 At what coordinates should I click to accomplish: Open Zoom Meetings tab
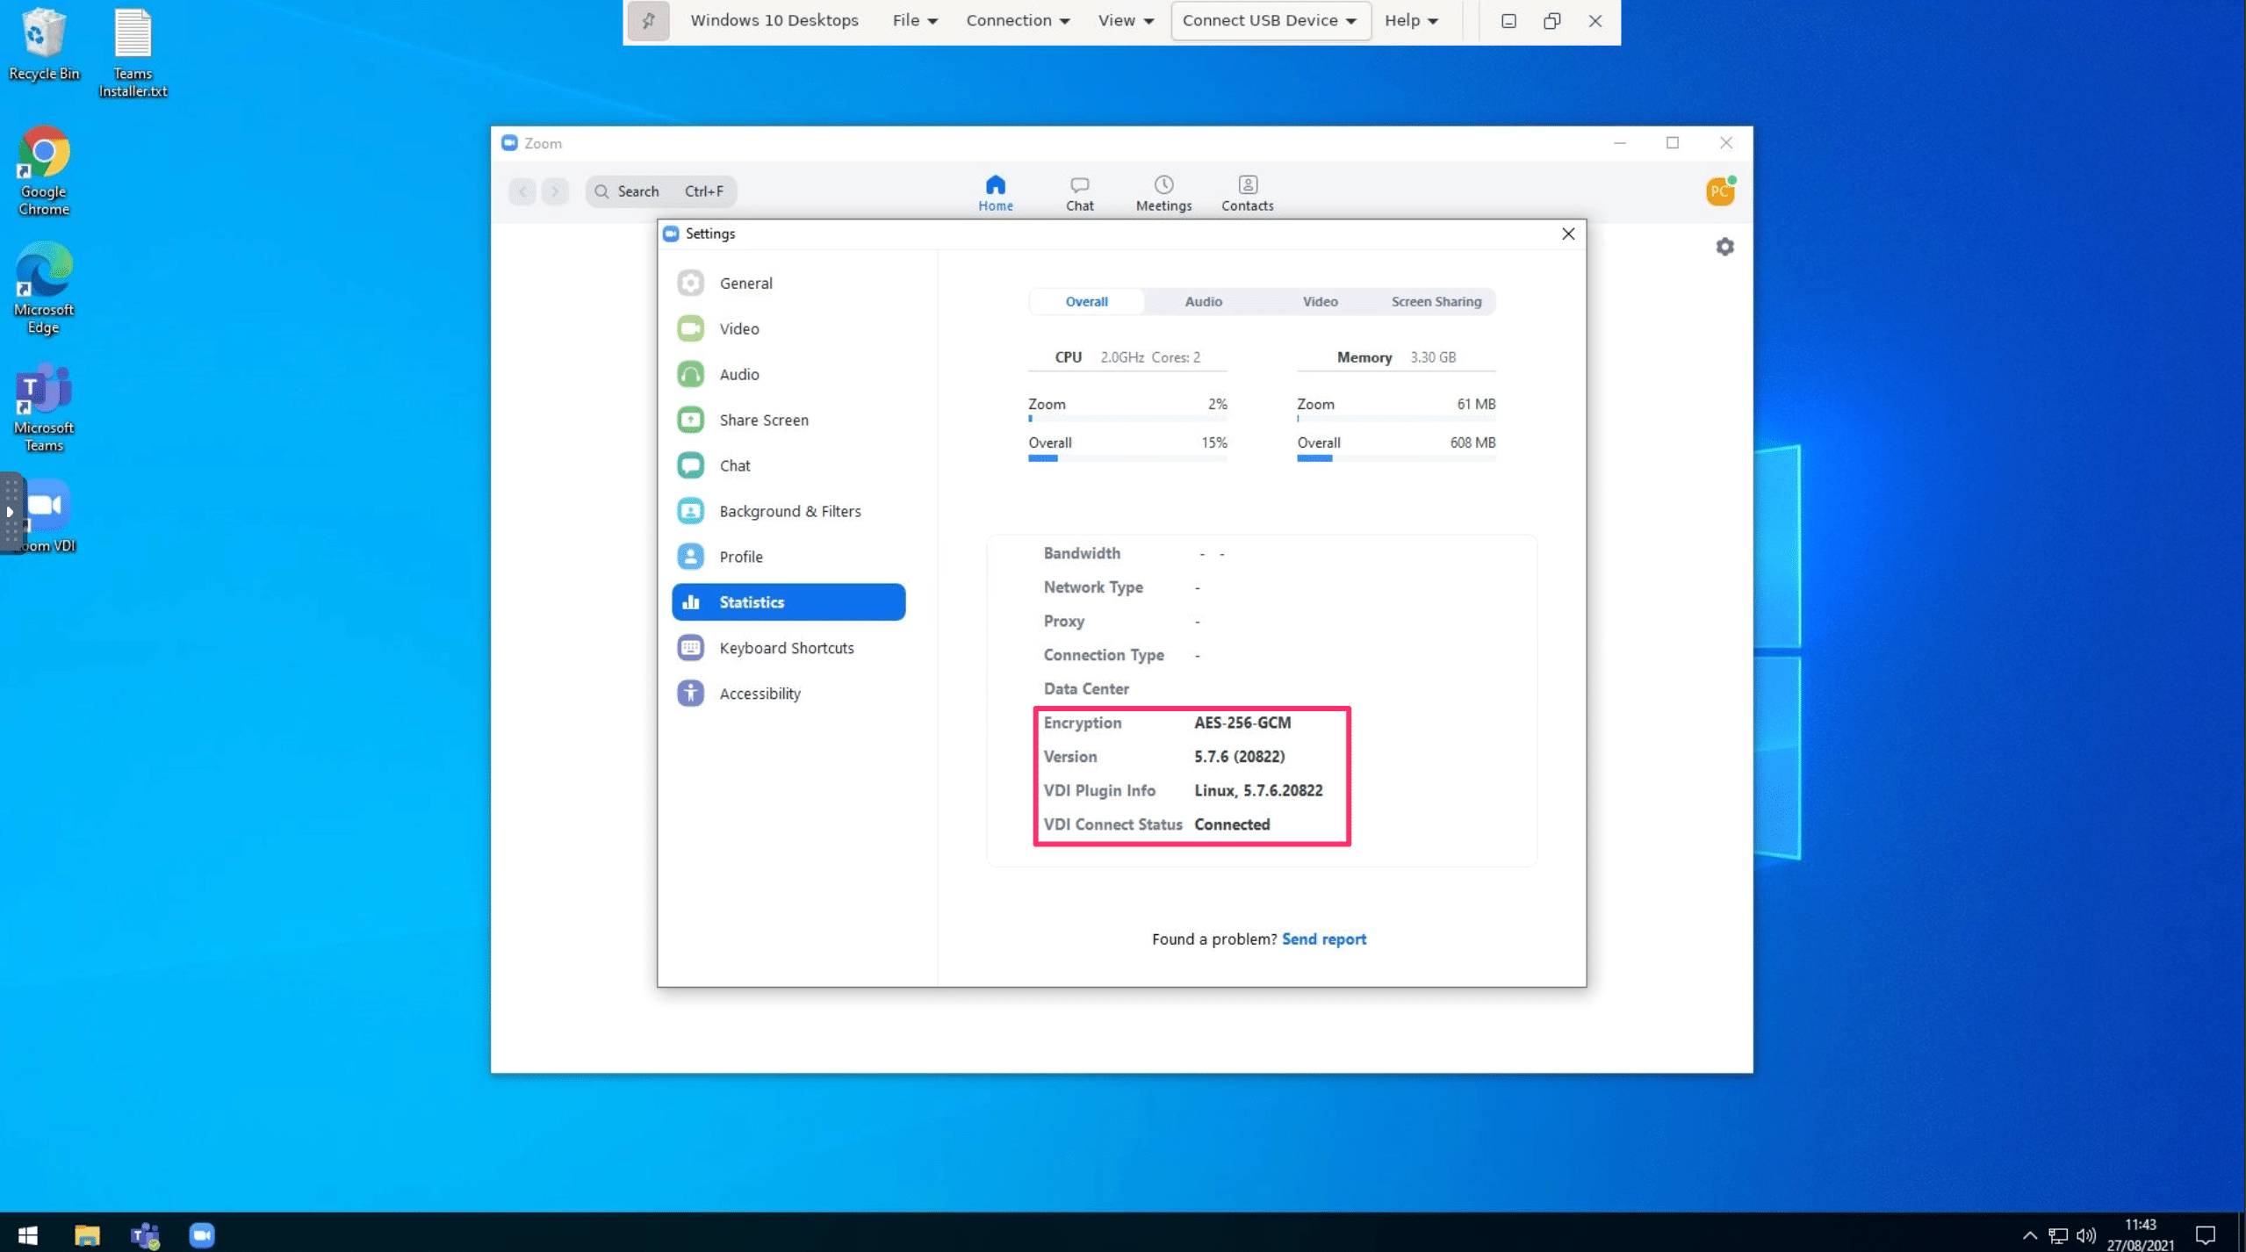point(1163,193)
